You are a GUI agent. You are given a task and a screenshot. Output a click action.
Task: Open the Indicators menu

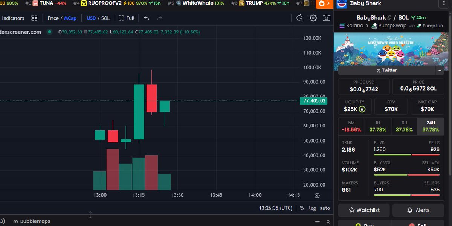(13, 18)
